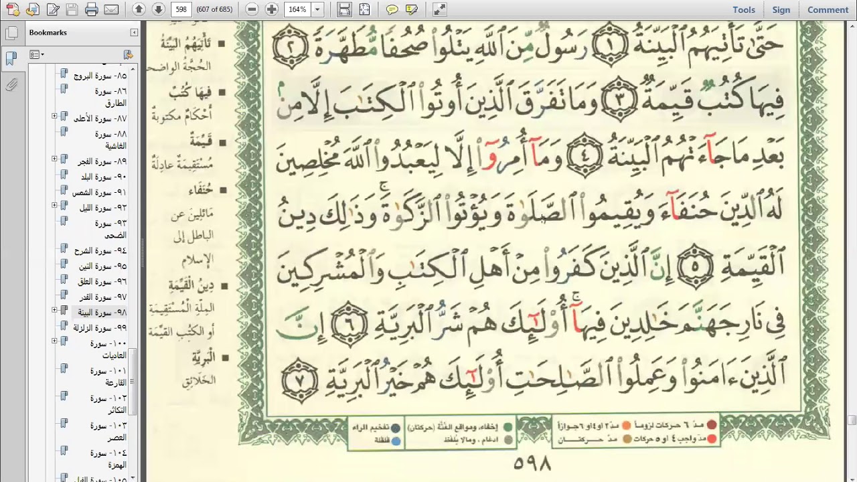The image size is (857, 482).
Task: Select bookmark ٩٨- سورة البينة
Action: click(x=102, y=313)
